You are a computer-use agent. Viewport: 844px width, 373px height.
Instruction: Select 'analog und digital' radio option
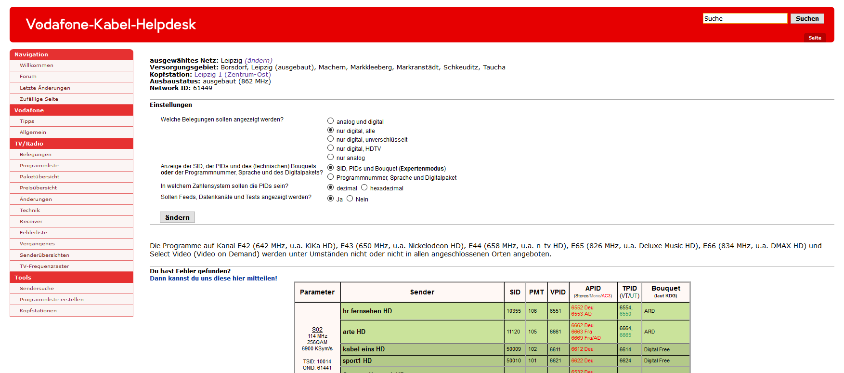330,121
